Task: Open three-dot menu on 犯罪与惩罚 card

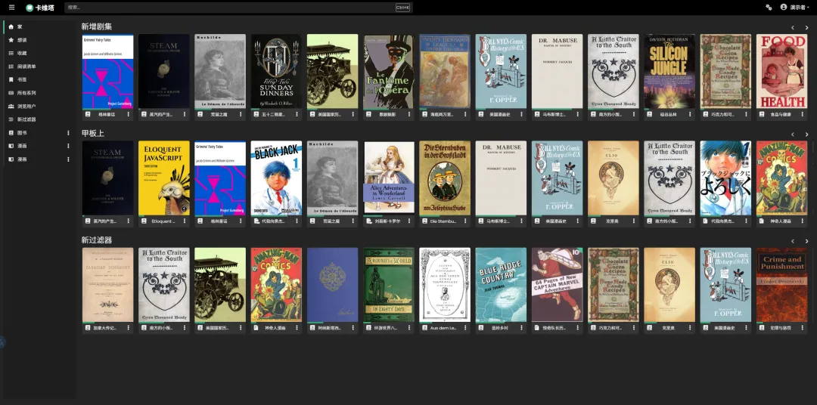Action: point(803,328)
